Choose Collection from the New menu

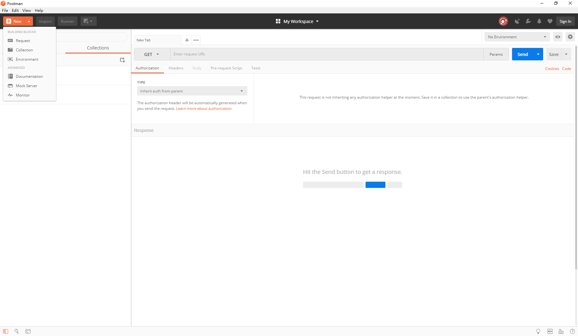[x=30, y=50]
